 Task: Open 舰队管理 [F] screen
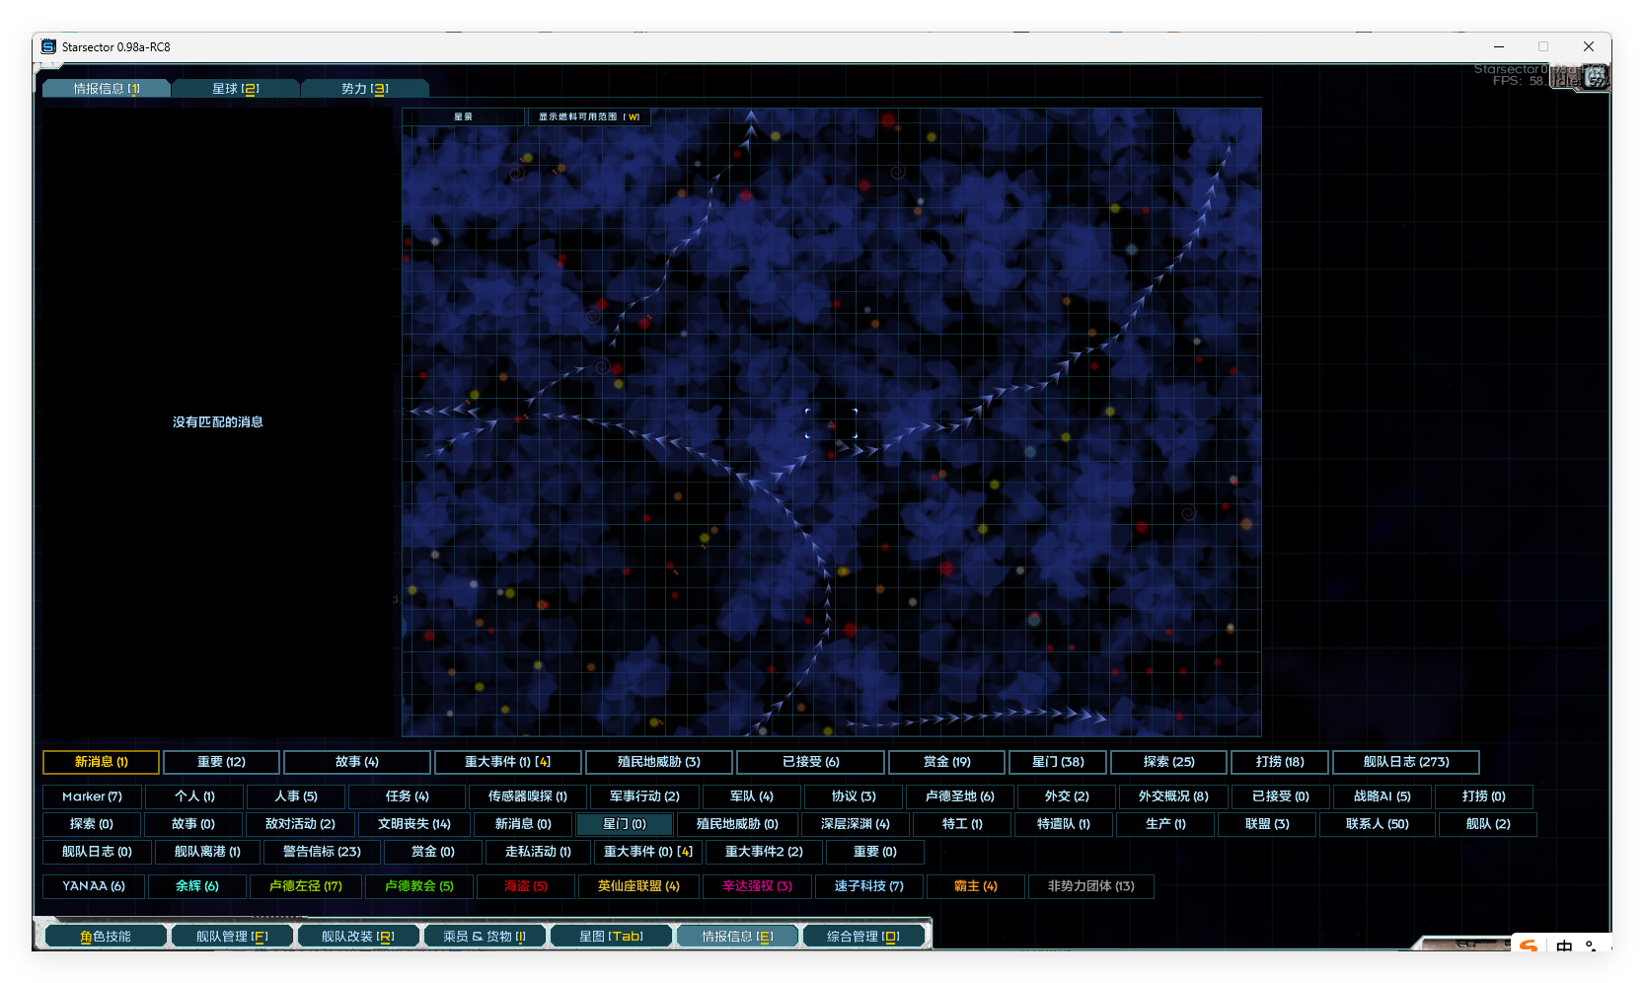pyautogui.click(x=232, y=936)
